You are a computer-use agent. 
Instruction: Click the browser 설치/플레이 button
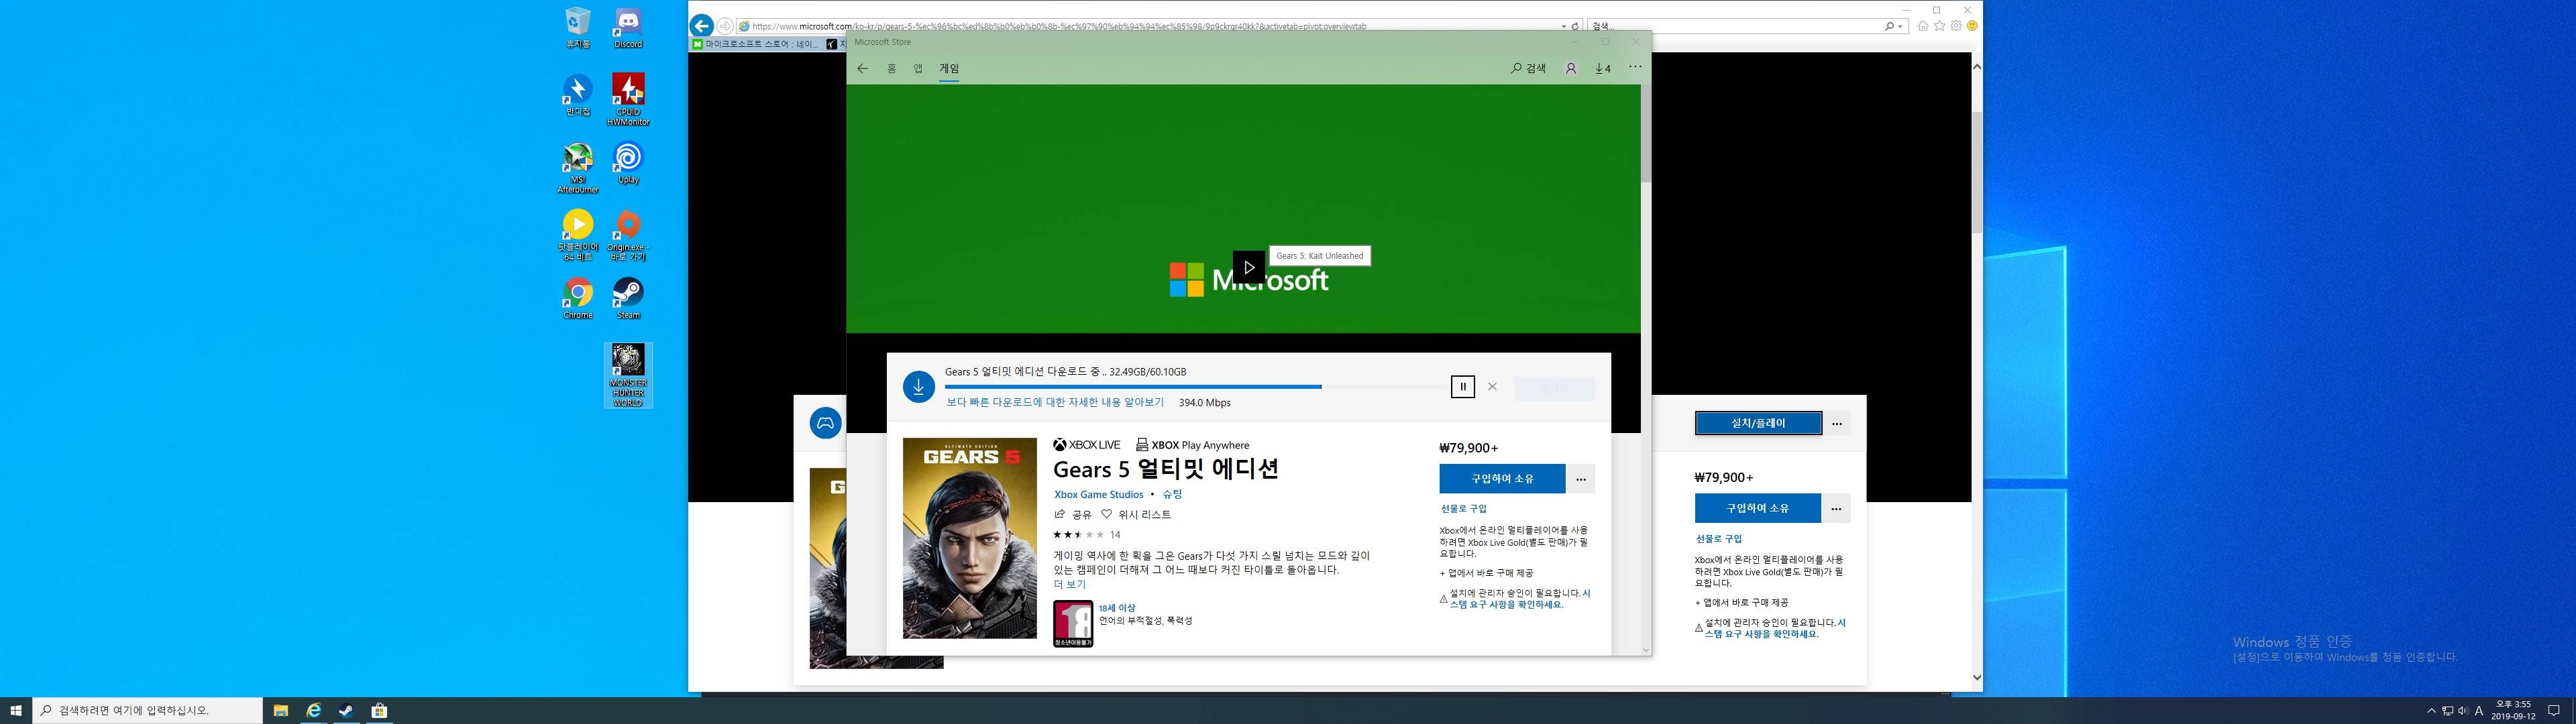pyautogui.click(x=1757, y=423)
